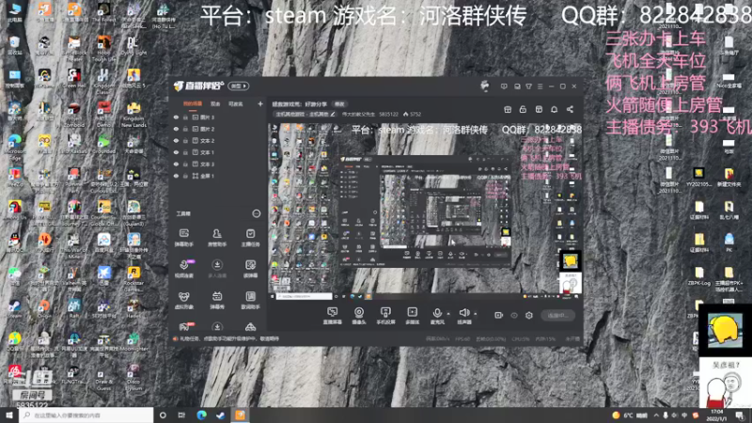This screenshot has height=423, width=752.
Task: Add a 摄像头 camera source
Action: coord(359,316)
